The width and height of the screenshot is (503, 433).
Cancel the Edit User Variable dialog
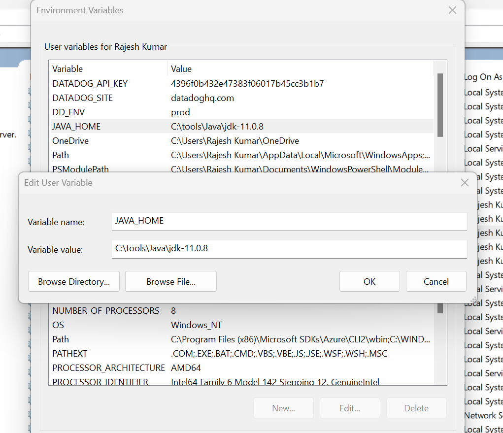coord(436,281)
